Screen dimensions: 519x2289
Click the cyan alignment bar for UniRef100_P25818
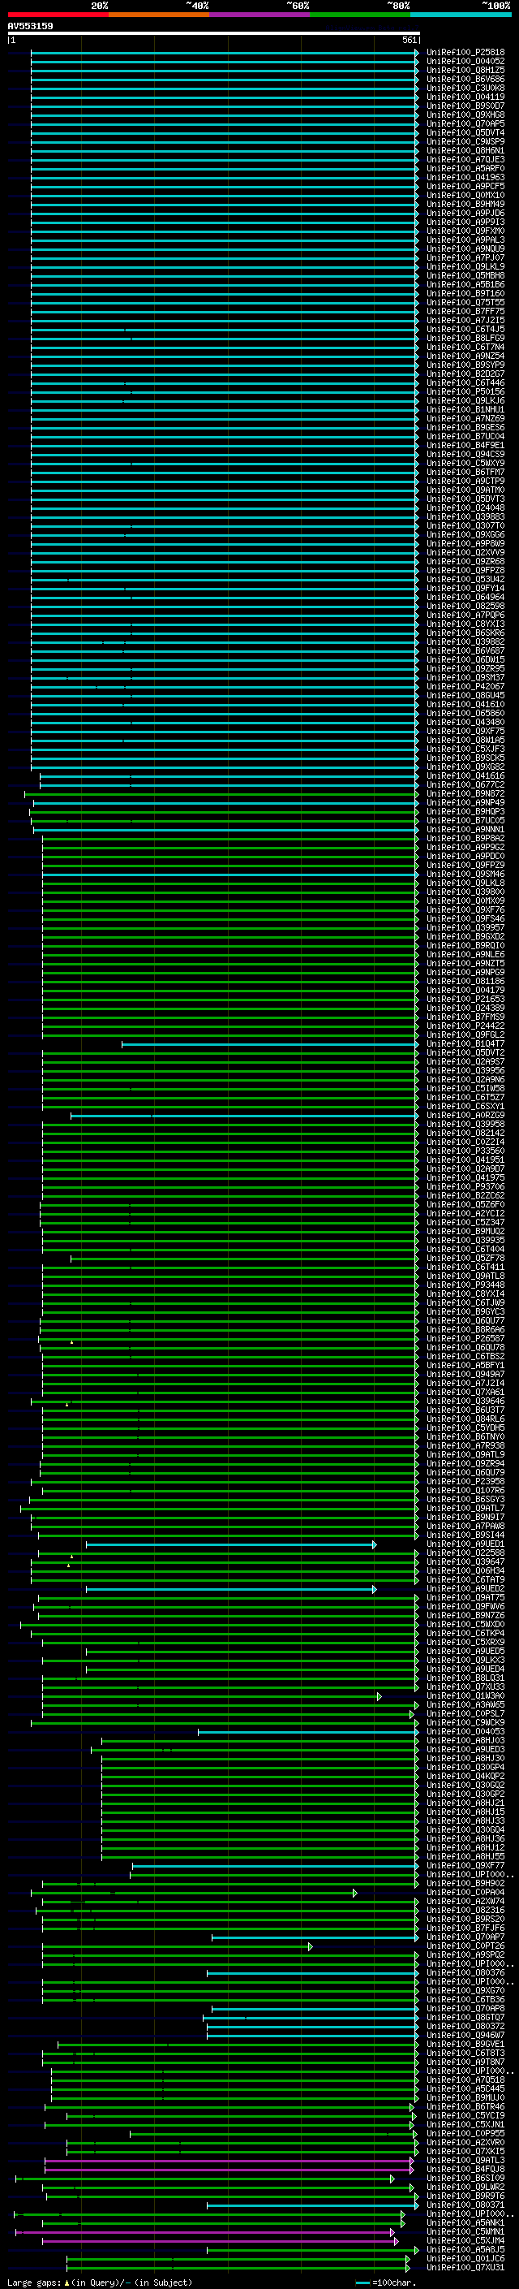225,53
